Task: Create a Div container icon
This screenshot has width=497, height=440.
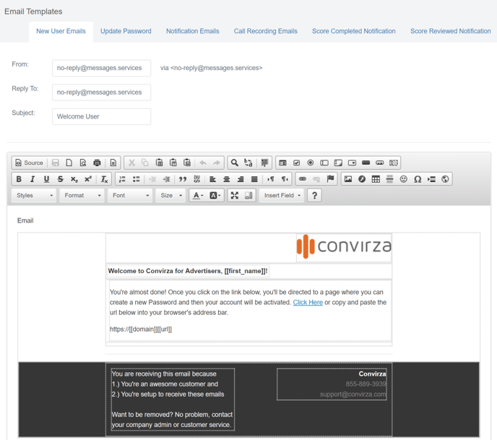Action: click(x=196, y=179)
